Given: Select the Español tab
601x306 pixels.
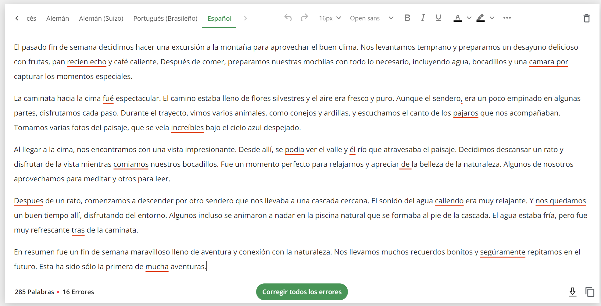Looking at the screenshot, I should coord(220,18).
